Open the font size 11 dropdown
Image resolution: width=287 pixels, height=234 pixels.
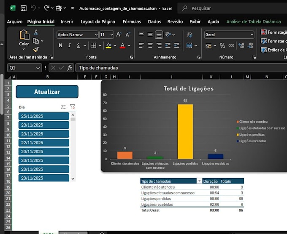[x=111, y=35]
